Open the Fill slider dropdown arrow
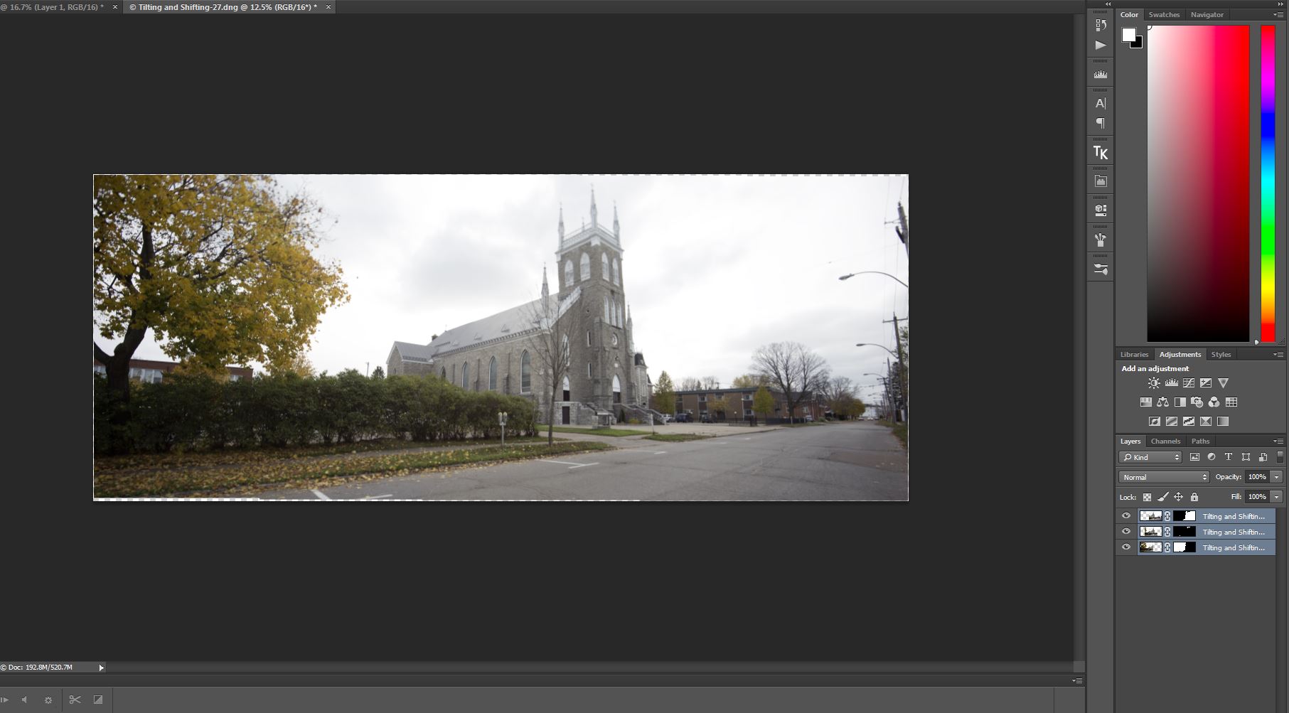This screenshot has width=1289, height=713. (x=1277, y=497)
